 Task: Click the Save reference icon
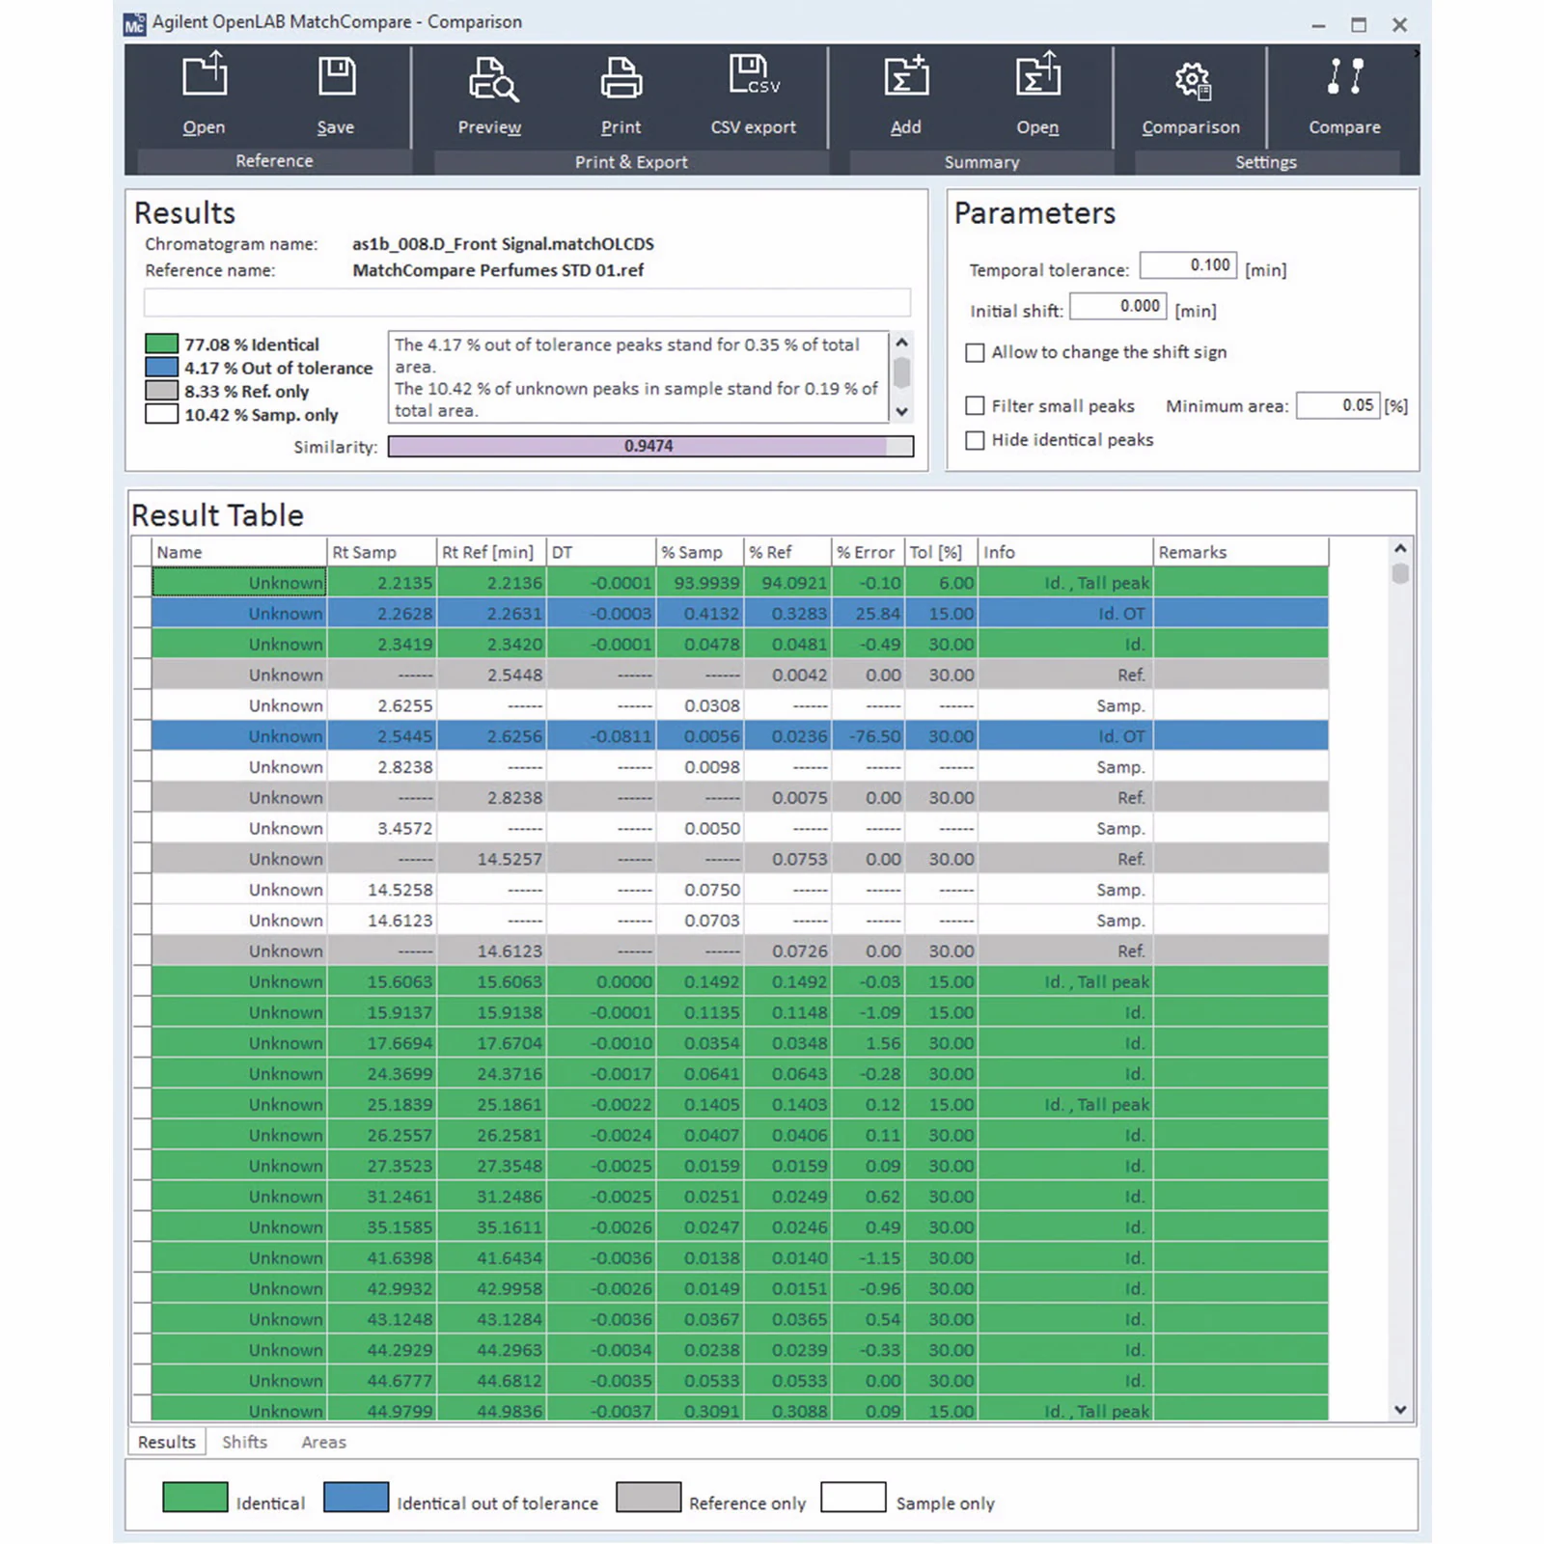pos(336,76)
